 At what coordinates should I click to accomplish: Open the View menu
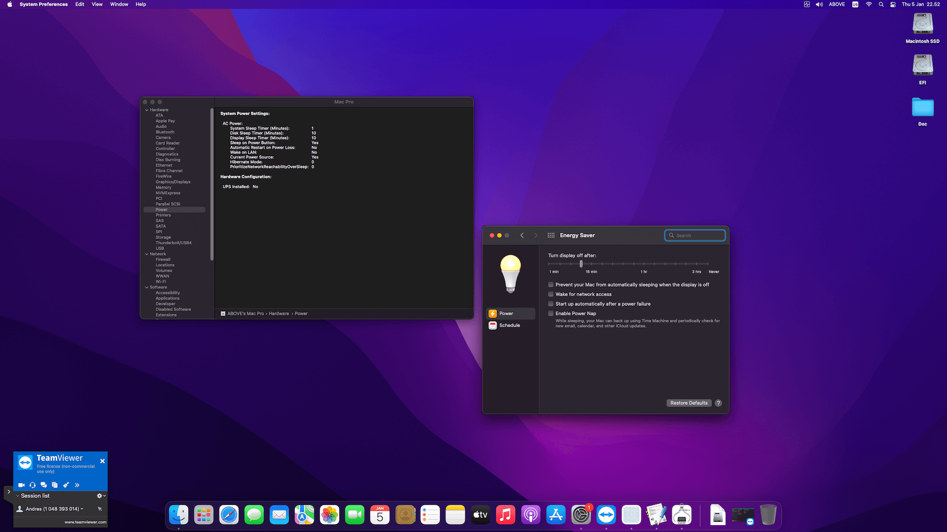[x=97, y=4]
